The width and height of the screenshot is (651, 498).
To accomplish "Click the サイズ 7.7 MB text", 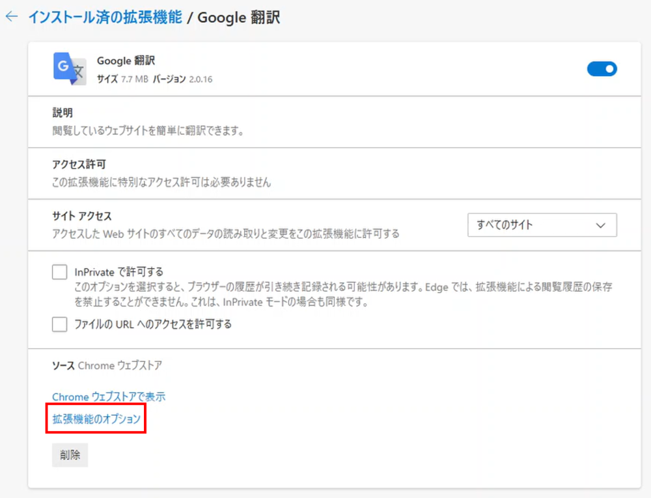I will [x=123, y=79].
